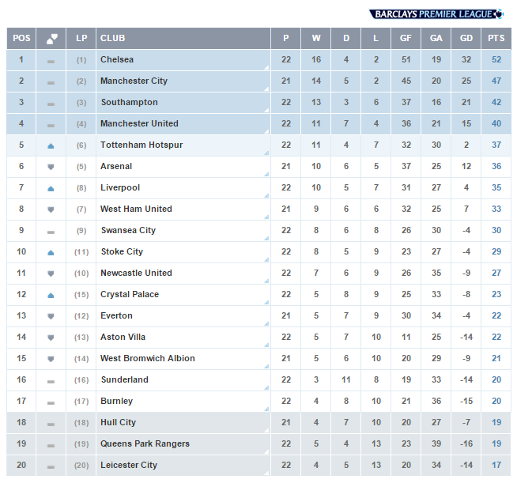Select the Swansea City club name
Screen dimensions: 517x483
(128, 231)
